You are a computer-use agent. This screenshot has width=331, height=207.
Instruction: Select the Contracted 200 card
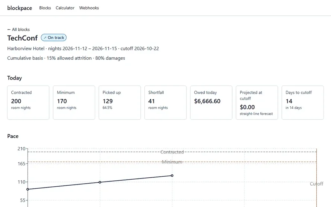pyautogui.click(x=28, y=102)
